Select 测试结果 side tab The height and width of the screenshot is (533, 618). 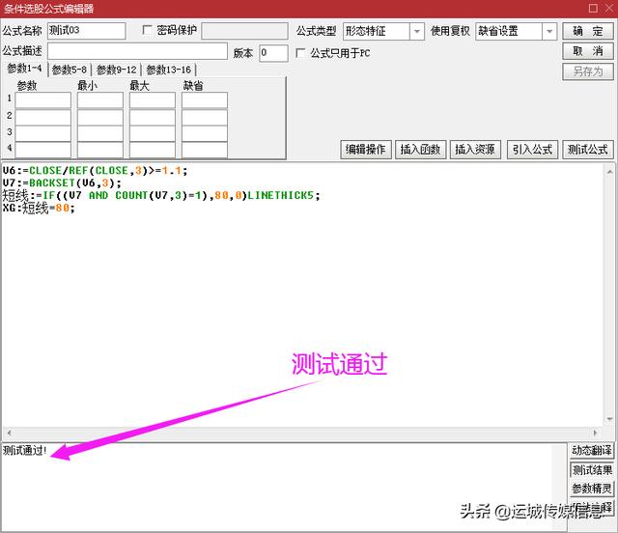(x=592, y=470)
